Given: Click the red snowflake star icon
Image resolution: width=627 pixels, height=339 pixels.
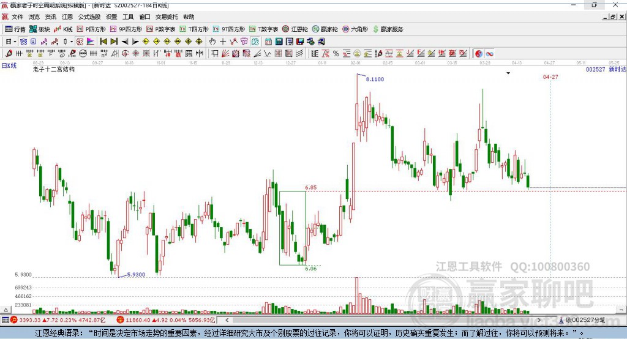Looking at the screenshot, I should pyautogui.click(x=135, y=53).
